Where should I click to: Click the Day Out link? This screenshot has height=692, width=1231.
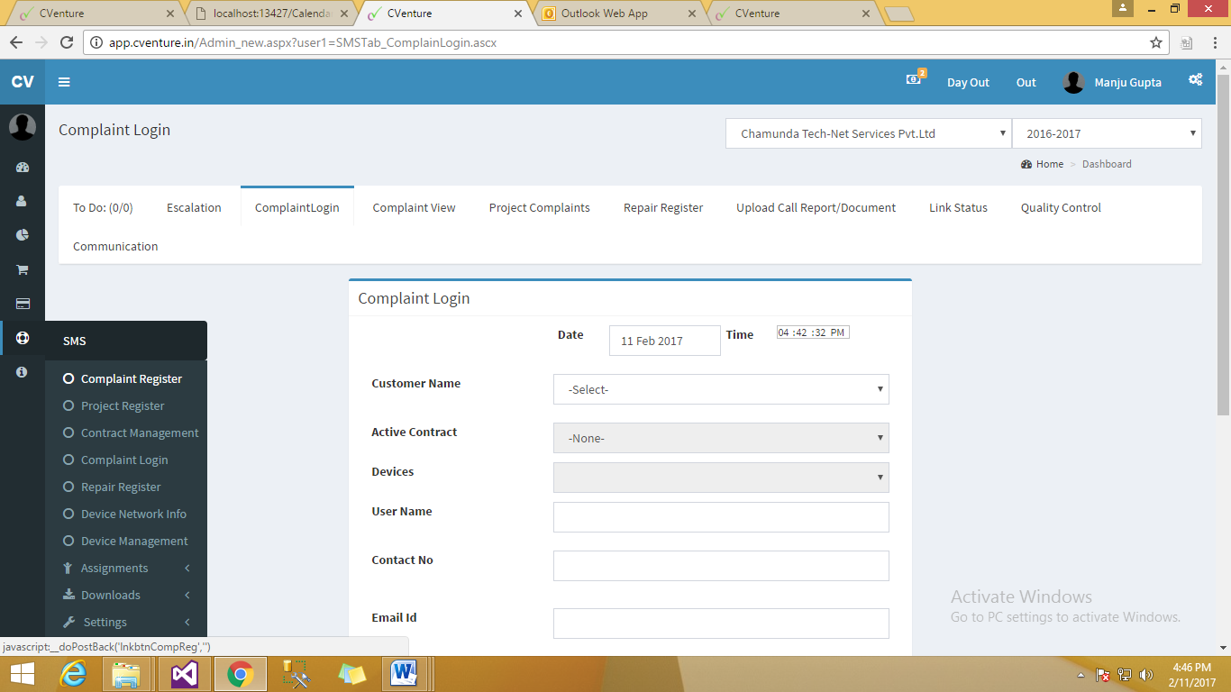pyautogui.click(x=968, y=82)
